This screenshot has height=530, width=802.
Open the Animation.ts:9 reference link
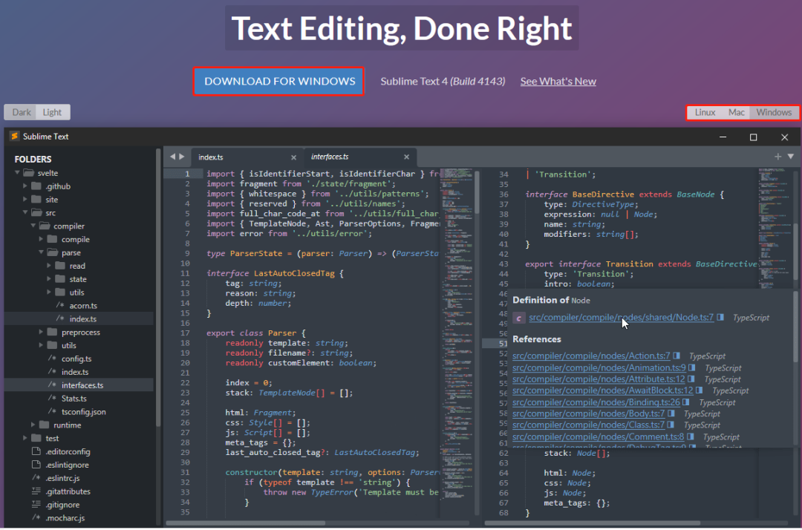599,367
